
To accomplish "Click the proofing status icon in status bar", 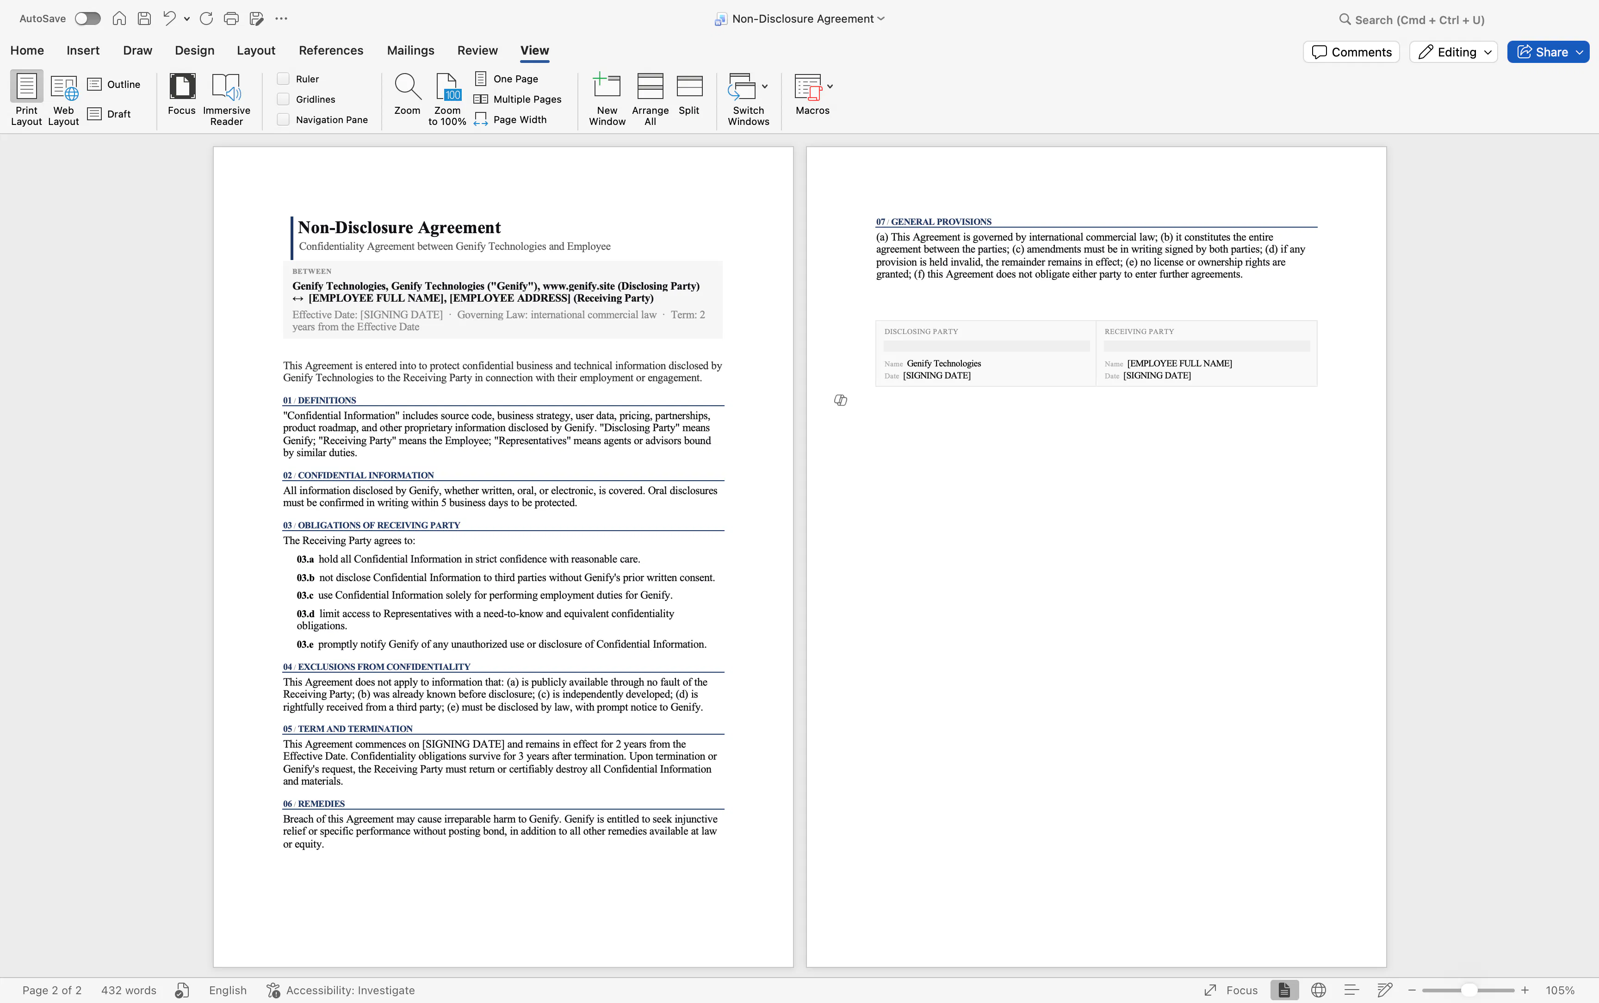I will coord(182,991).
